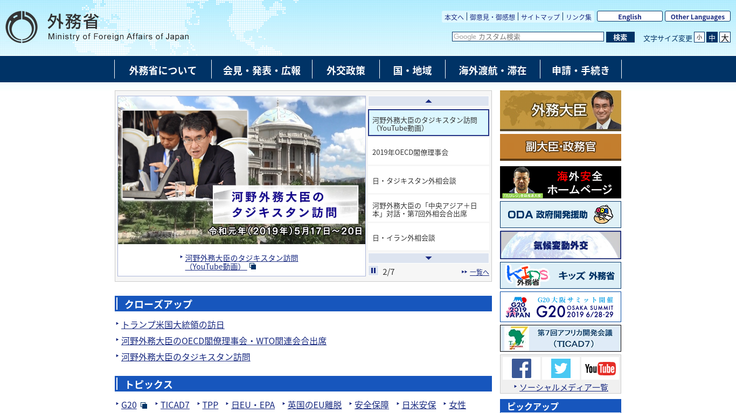Open 申請・手続き menu
Viewport: 736px width, 413px height.
point(581,70)
